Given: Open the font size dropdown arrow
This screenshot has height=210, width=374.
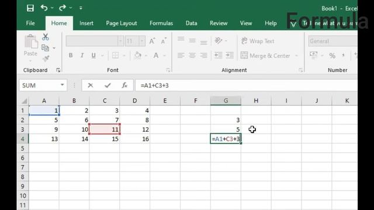Looking at the screenshot, I should click(x=142, y=41).
